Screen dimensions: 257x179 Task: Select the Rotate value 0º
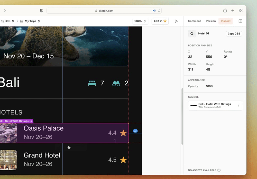click(226, 57)
